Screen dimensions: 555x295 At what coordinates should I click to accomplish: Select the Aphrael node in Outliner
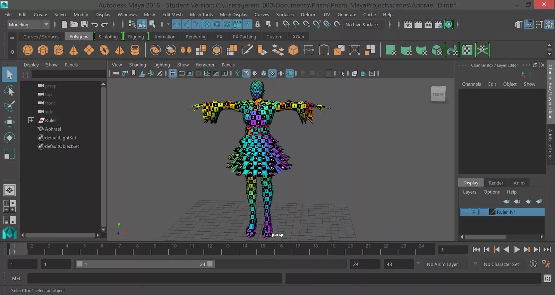point(53,129)
